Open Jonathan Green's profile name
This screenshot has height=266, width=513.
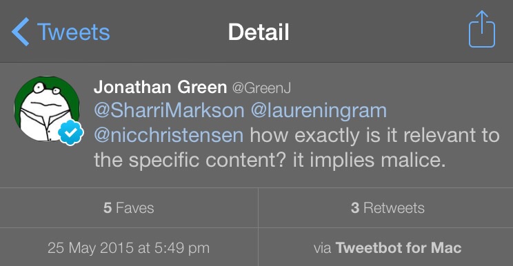tap(160, 88)
